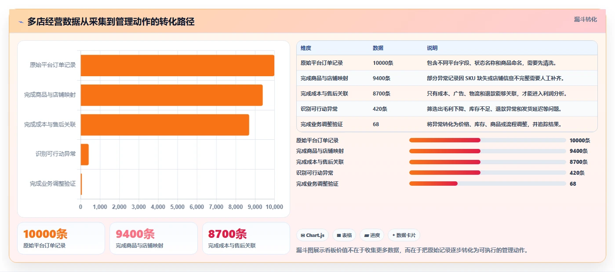The height and width of the screenshot is (272, 615).
Task: Click table row label 完成业务调整验证
Action: pos(322,124)
